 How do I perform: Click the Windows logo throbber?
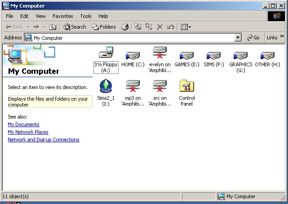pyautogui.click(x=276, y=16)
